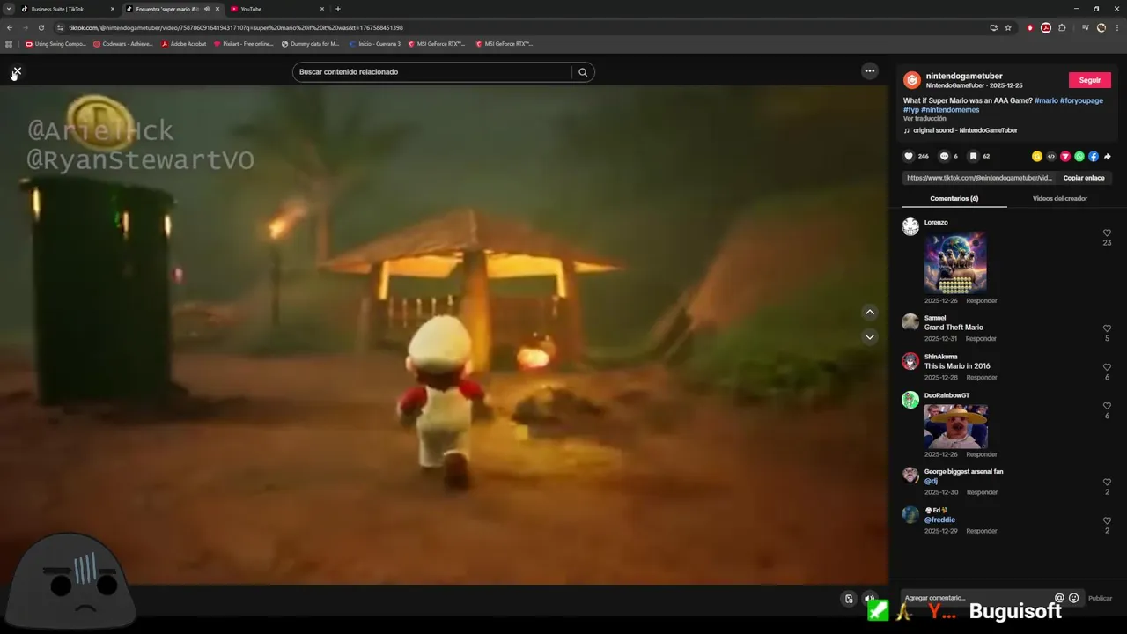Expand the tab search dropdown arrow
The height and width of the screenshot is (634, 1127).
pos(8,9)
